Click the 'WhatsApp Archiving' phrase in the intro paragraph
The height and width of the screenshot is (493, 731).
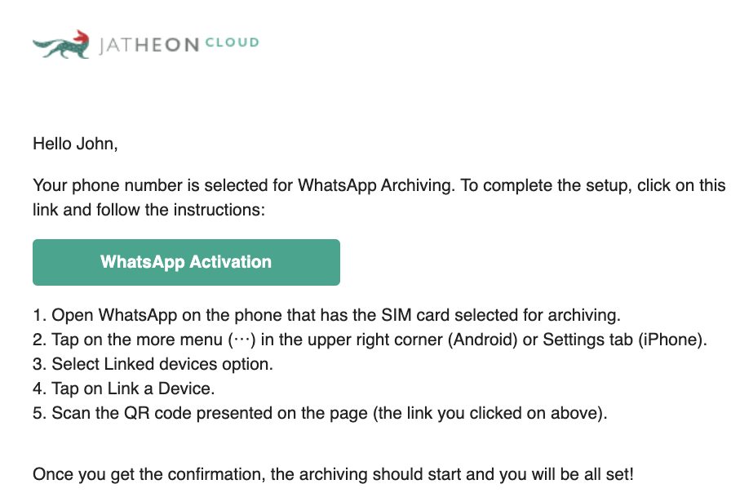pyautogui.click(x=376, y=185)
